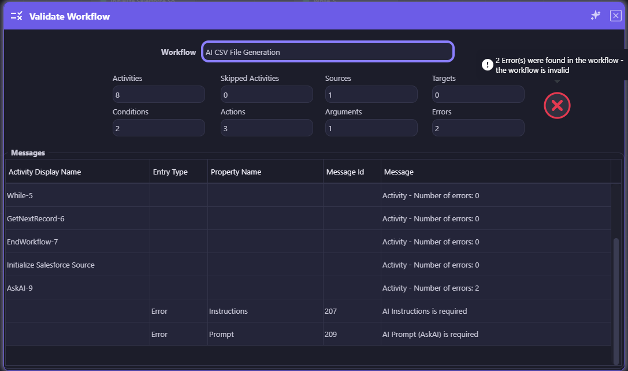Click the Sources count field
The height and width of the screenshot is (371, 628).
point(371,95)
